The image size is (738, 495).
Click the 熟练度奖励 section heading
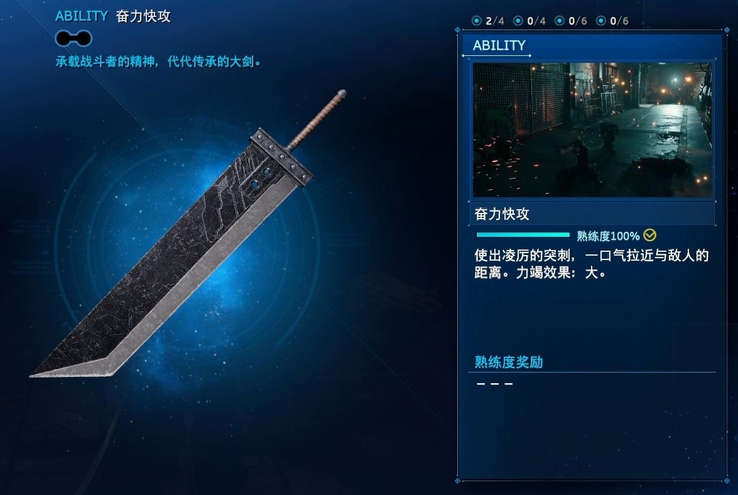[x=508, y=362]
